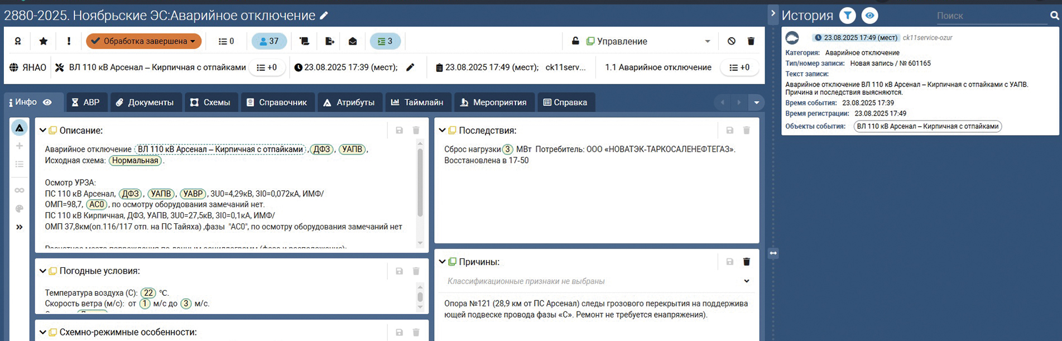
Task: Click the envelope mail icon in toolbar
Action: pos(353,41)
